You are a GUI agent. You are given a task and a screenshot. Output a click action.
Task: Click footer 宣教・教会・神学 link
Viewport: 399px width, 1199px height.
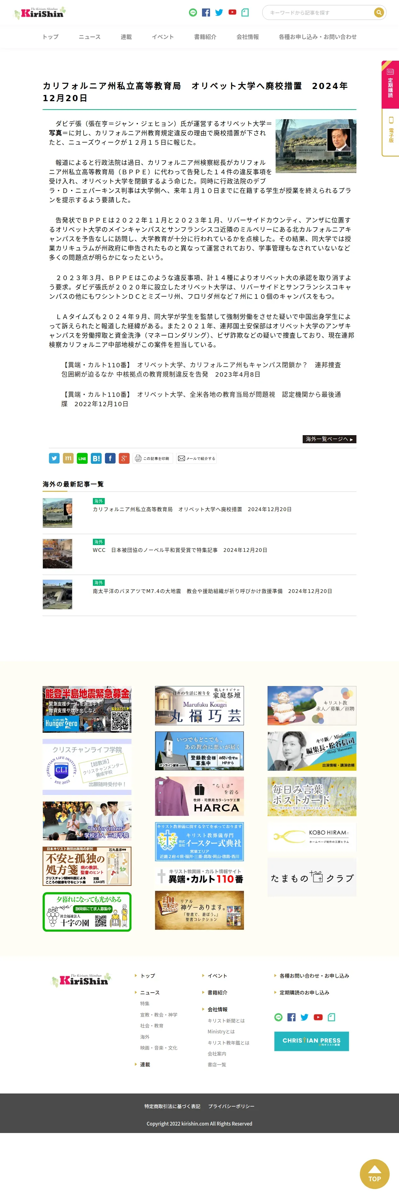[x=159, y=1015]
